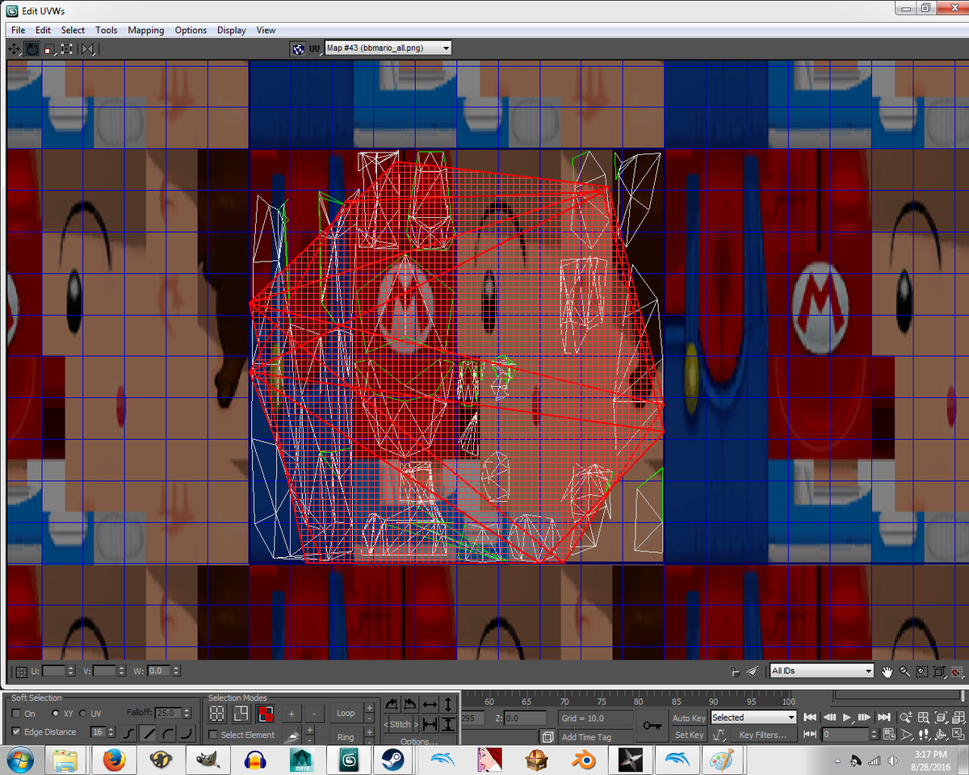
Task: Enable the Soft Selection On checkbox
Action: (16, 713)
